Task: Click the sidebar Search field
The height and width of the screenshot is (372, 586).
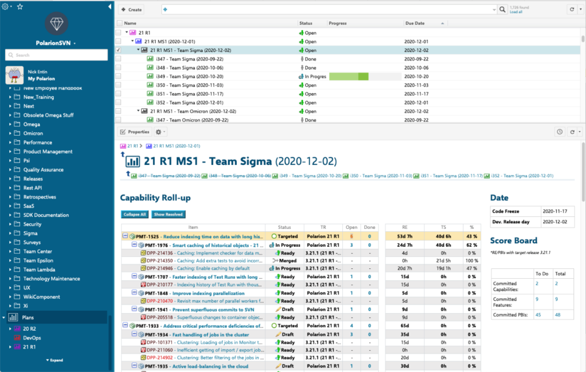Action: tap(57, 55)
